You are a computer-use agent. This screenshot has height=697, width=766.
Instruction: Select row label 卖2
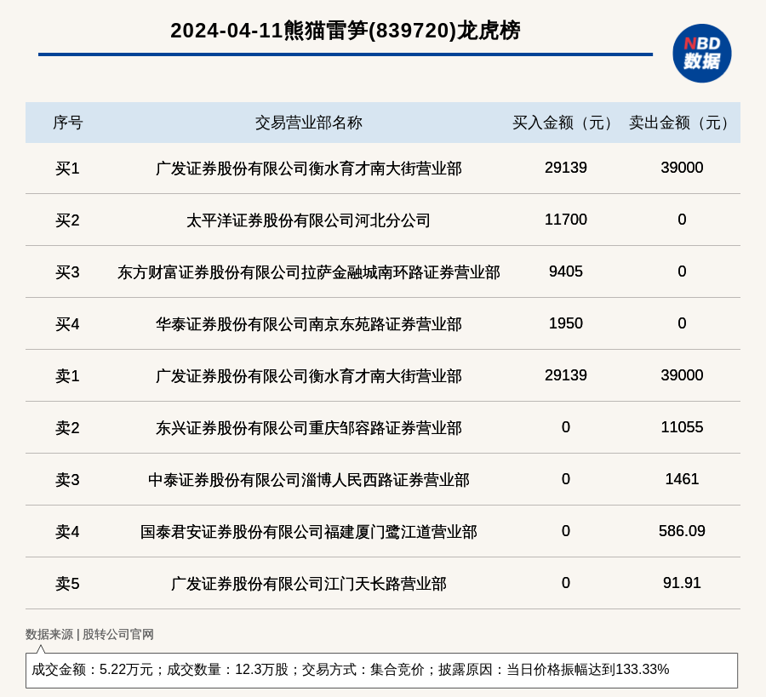67,428
